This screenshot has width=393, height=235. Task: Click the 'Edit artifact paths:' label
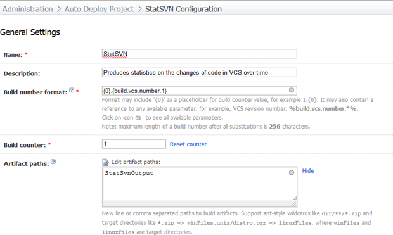point(136,162)
